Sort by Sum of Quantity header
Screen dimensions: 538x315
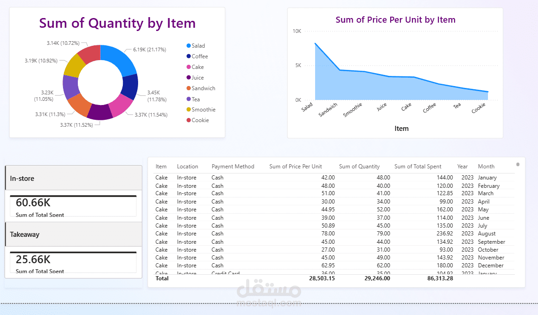(359, 167)
